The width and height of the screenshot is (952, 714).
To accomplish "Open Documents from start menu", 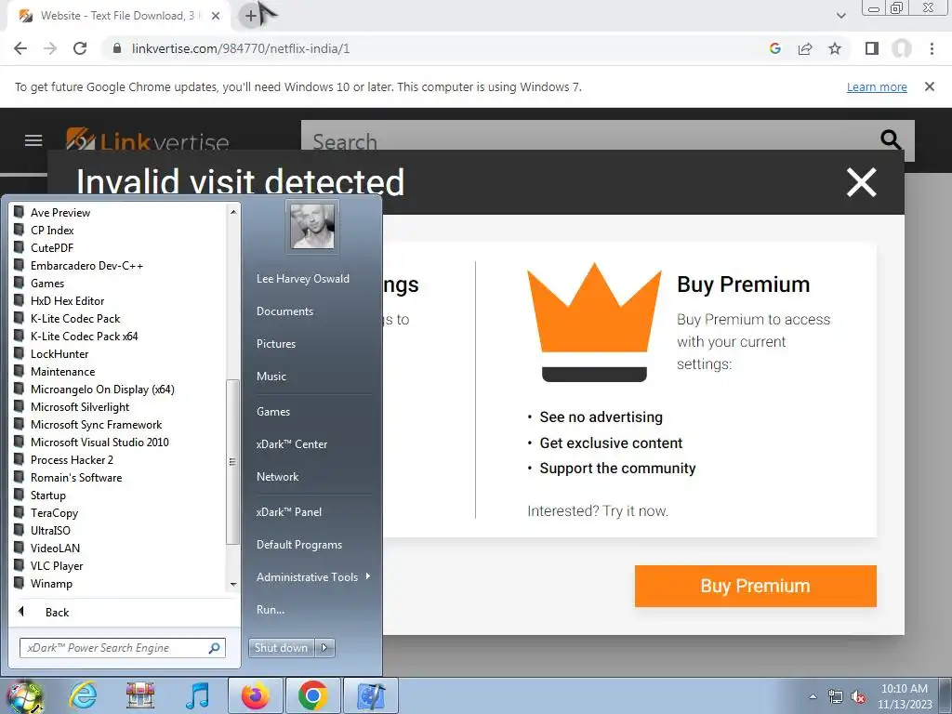I will 284,311.
